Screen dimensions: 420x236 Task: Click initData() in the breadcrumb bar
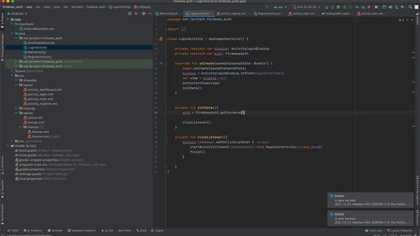[142, 7]
